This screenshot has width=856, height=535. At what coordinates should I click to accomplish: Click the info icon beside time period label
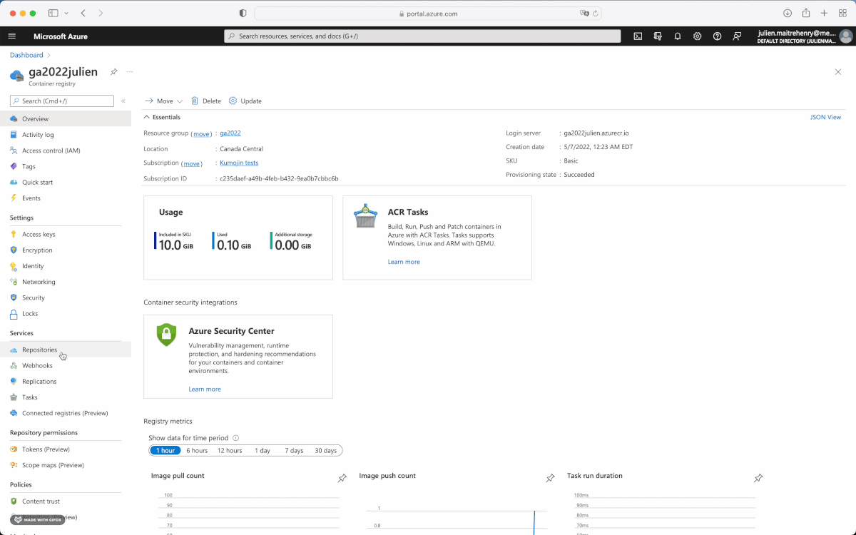click(236, 438)
